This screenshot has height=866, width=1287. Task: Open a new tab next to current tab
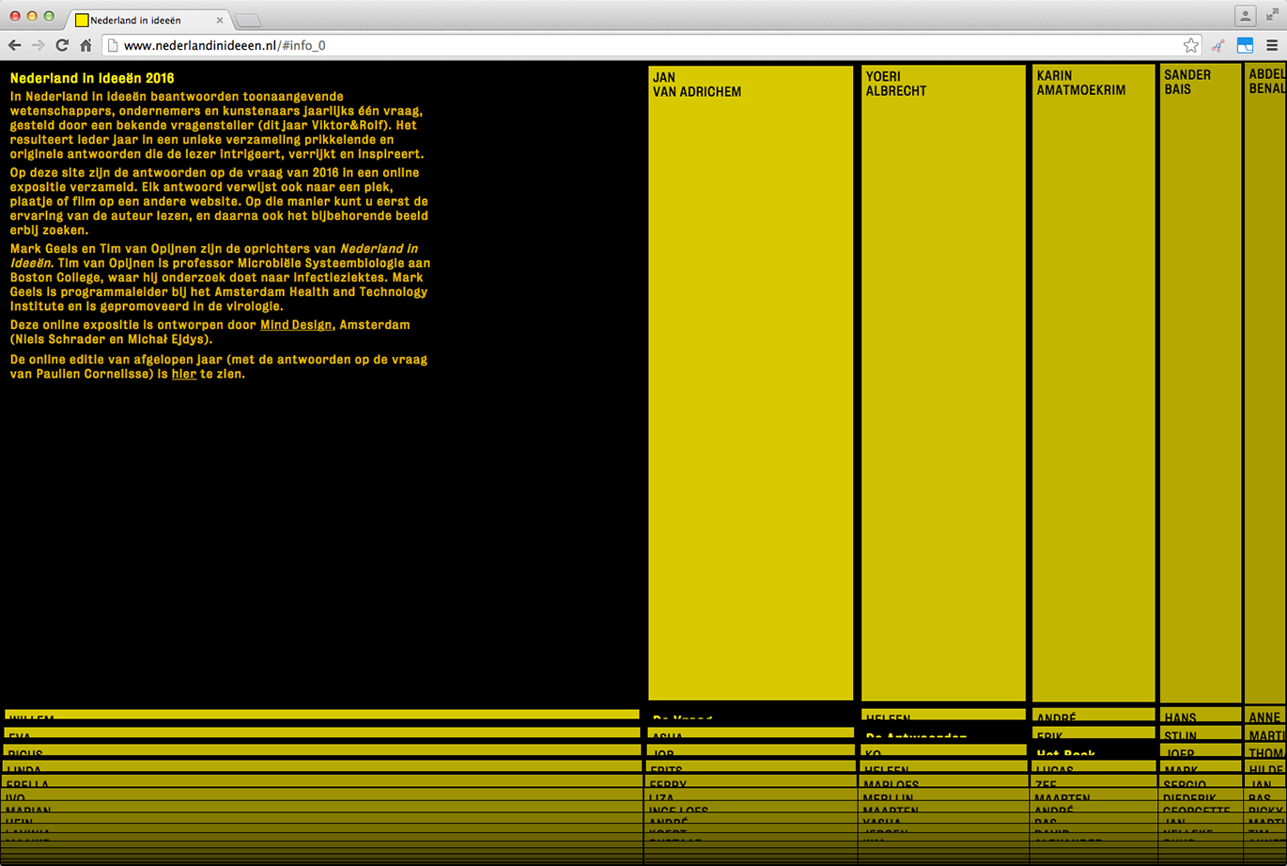point(247,21)
